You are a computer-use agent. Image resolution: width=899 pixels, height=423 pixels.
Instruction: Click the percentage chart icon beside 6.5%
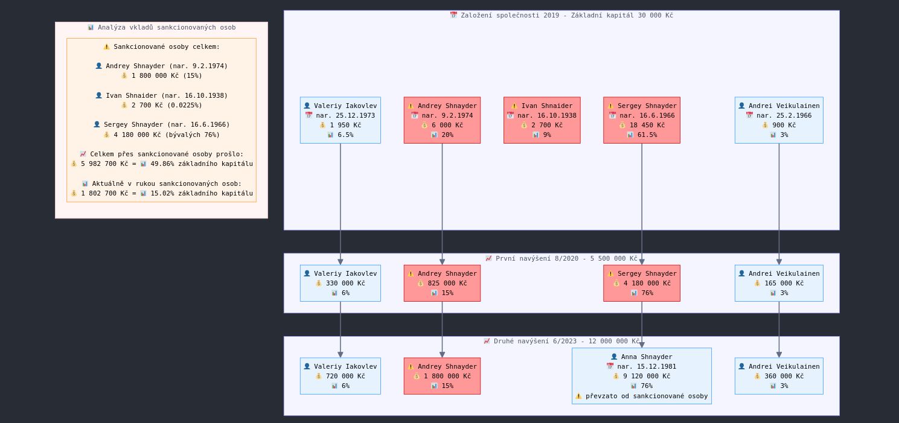coord(330,135)
